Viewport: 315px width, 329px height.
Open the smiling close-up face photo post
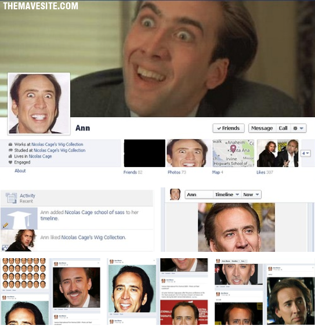(x=132, y=289)
